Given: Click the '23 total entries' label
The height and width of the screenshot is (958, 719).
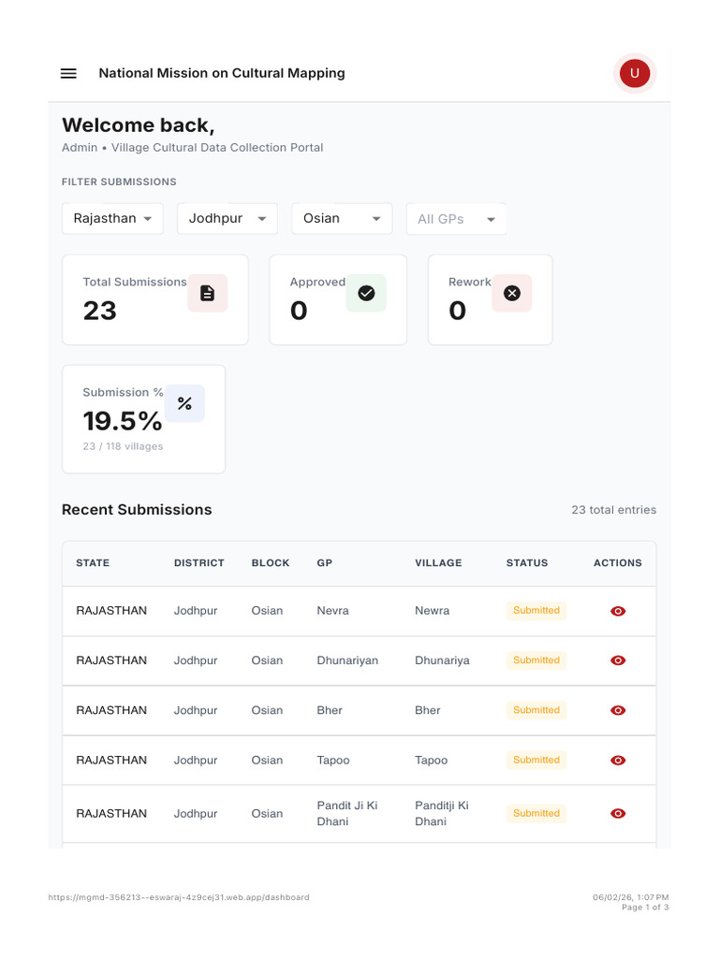Looking at the screenshot, I should (x=614, y=510).
